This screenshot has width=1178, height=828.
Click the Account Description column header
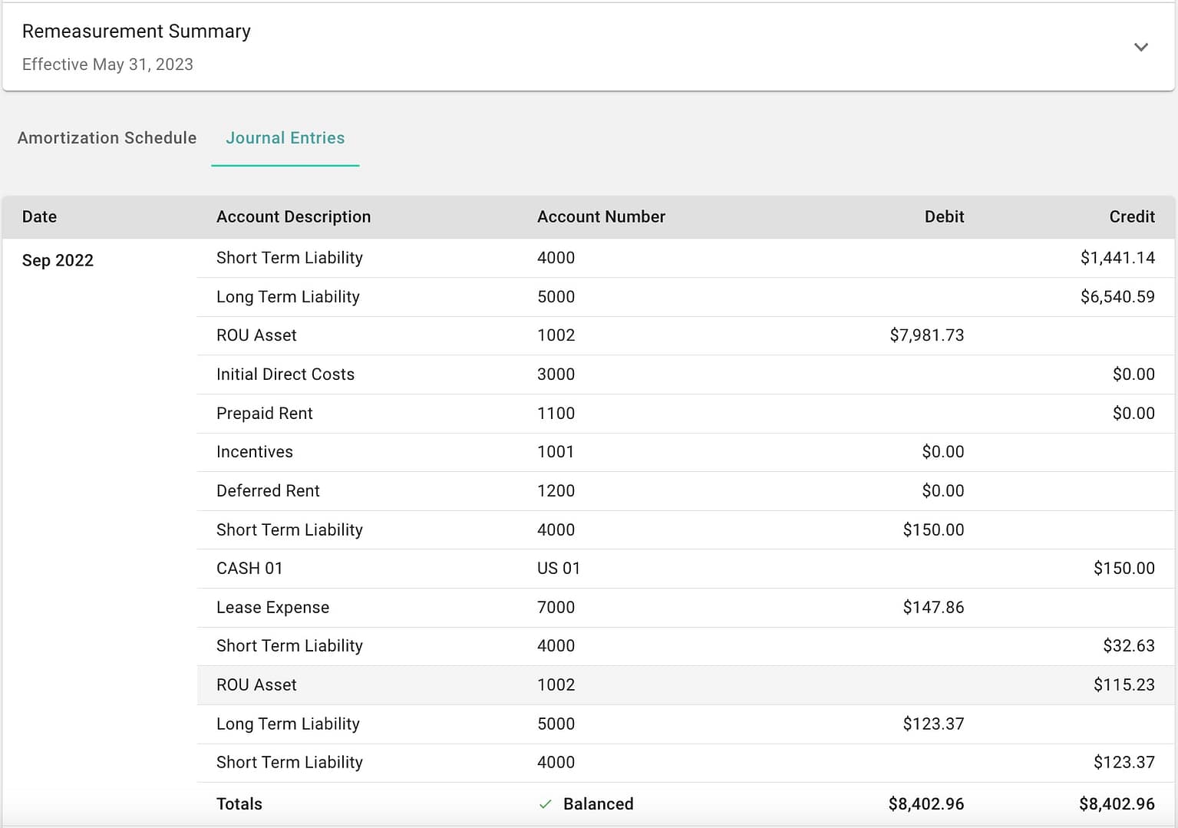coord(293,217)
